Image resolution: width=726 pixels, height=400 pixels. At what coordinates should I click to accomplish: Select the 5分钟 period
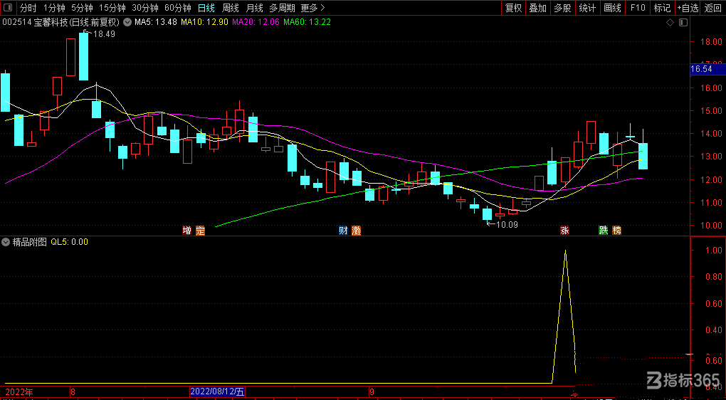(81, 8)
